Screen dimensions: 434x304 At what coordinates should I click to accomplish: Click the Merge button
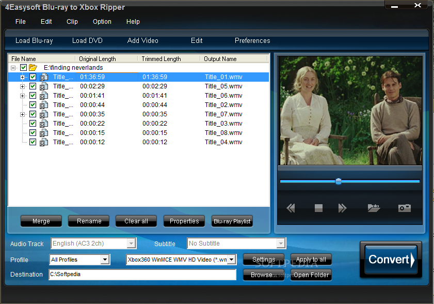[x=41, y=221]
